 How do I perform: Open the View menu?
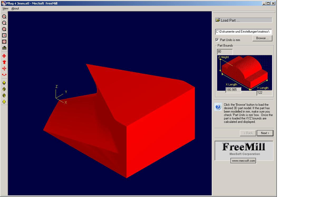[x=5, y=8]
